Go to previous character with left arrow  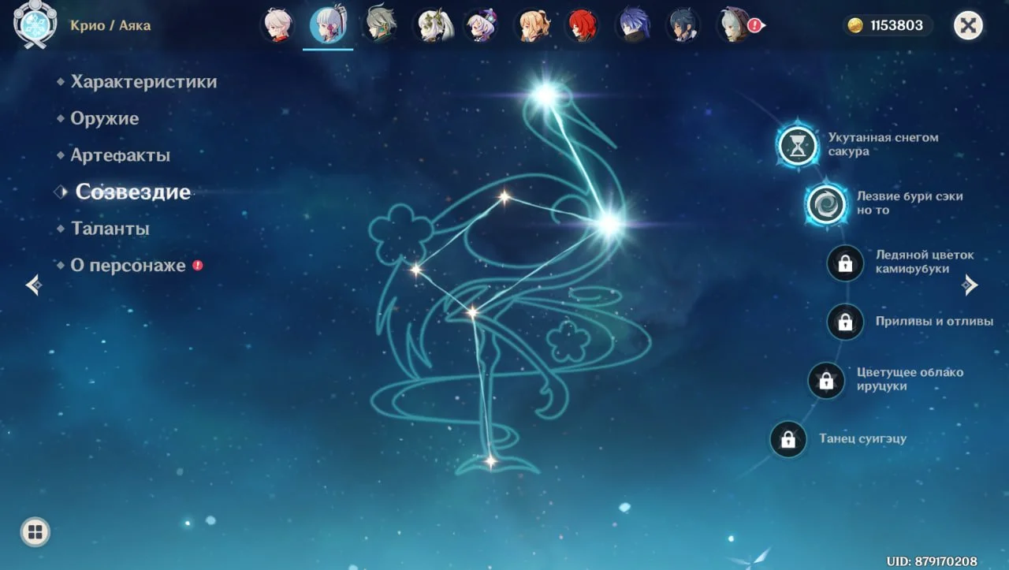coord(34,285)
